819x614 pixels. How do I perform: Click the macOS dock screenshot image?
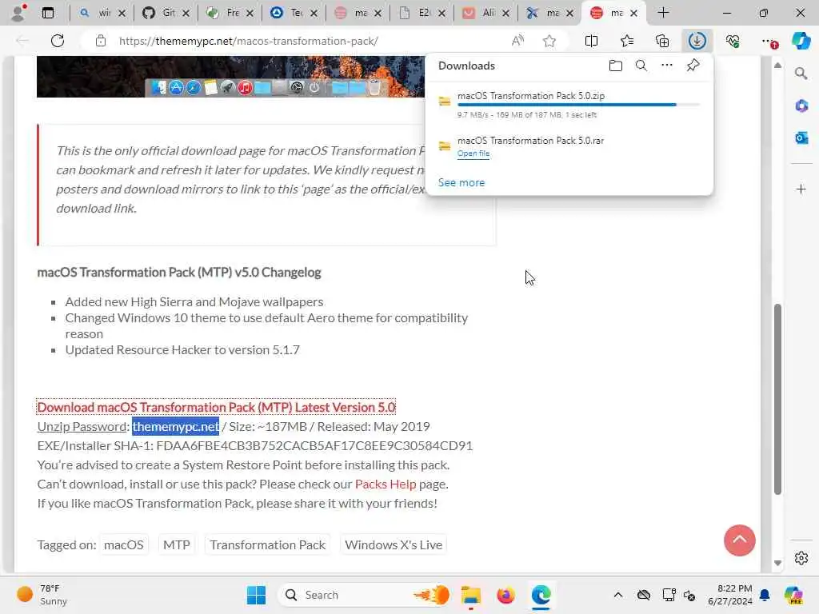230,76
